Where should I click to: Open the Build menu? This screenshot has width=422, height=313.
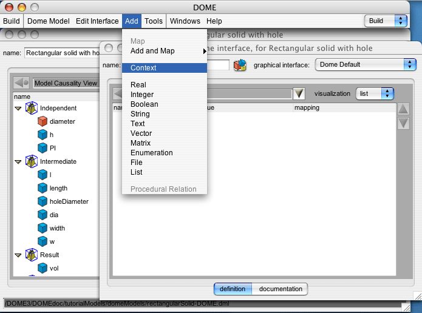pos(12,21)
